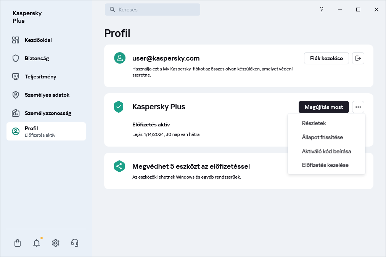
Task: Open the help question mark icon
Action: point(322,10)
